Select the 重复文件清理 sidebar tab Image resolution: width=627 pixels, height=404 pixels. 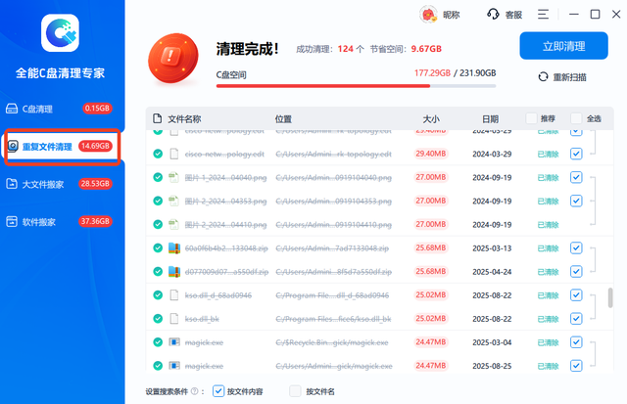point(62,147)
